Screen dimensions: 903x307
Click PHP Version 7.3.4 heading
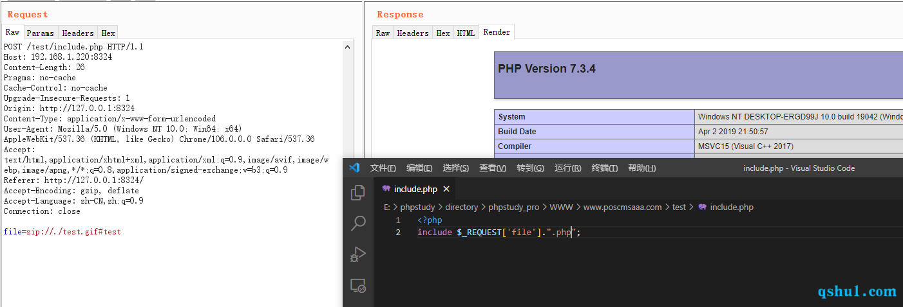(547, 69)
